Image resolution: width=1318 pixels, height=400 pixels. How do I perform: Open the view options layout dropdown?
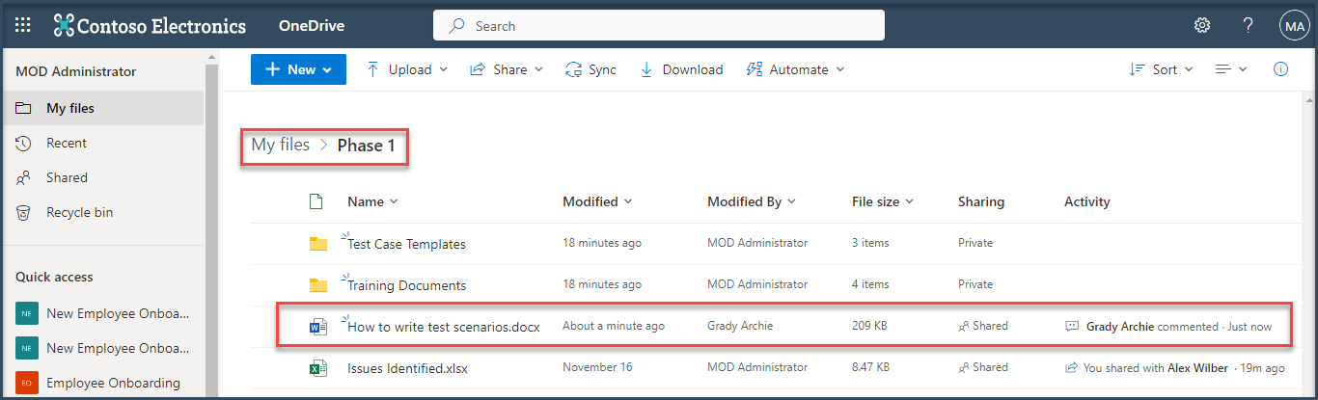pyautogui.click(x=1231, y=69)
